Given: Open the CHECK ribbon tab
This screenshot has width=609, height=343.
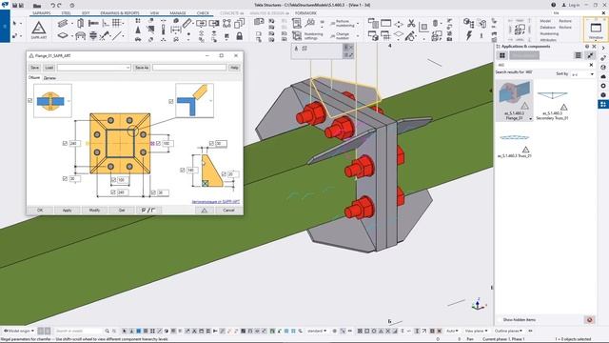Looking at the screenshot, I should pos(203,13).
